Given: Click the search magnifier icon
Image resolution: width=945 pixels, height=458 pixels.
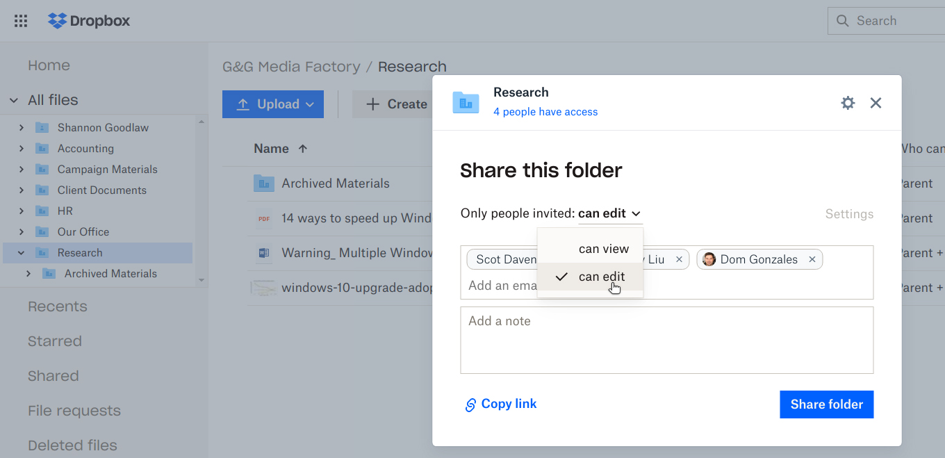Looking at the screenshot, I should (842, 20).
